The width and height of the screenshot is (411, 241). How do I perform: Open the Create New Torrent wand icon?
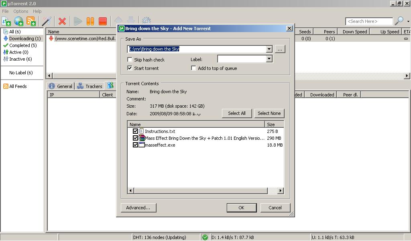47,21
